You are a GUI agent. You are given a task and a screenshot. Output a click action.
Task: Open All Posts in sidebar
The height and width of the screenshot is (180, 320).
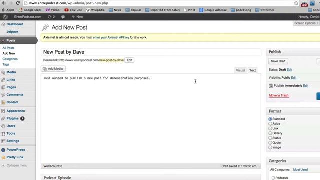tap(8, 48)
